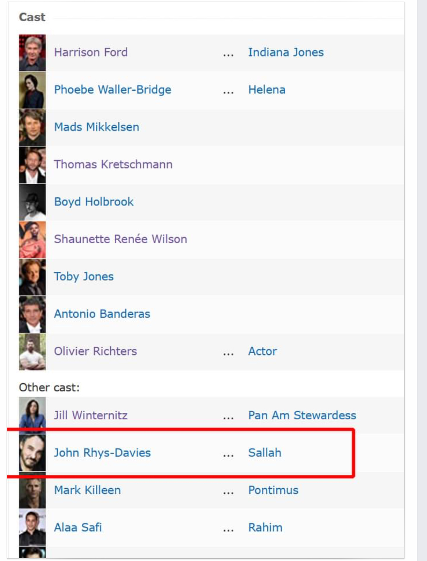Click the Alaa Safi name link
This screenshot has width=427, height=561.
[x=78, y=528]
